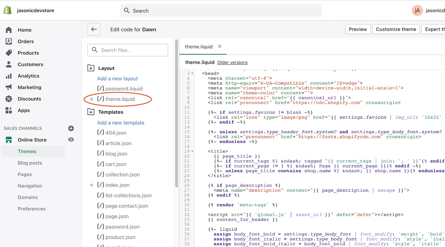Click the back arrow button
This screenshot has width=445, height=247.
(94, 29)
